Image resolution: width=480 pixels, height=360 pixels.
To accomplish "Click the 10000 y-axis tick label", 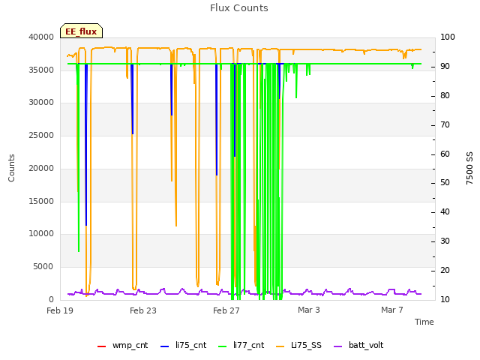I will 41,233.
